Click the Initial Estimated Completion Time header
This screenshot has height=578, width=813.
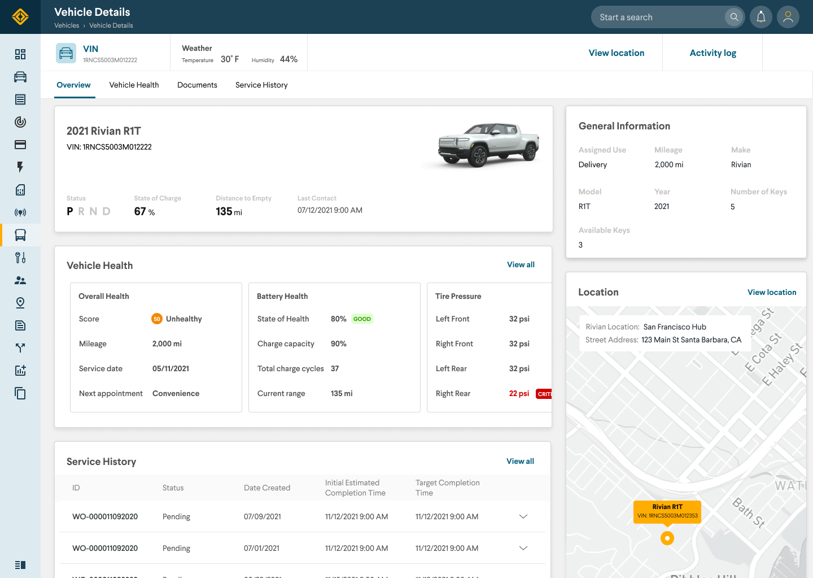(355, 488)
